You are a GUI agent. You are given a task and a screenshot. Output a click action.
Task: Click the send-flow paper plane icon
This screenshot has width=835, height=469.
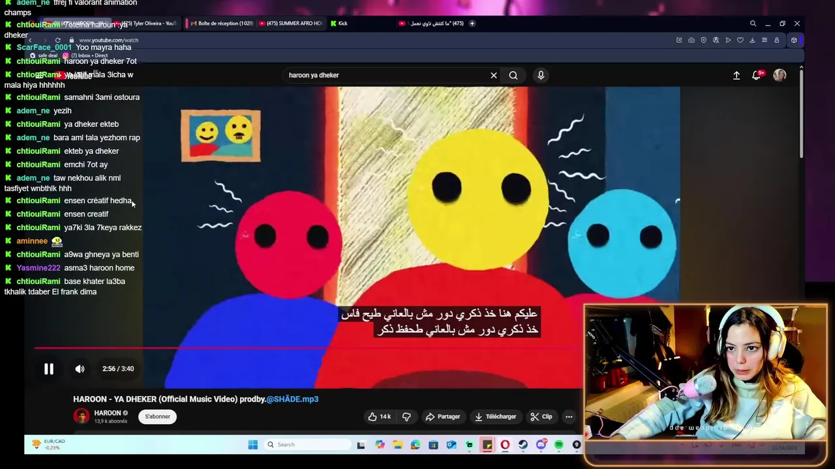[x=728, y=40]
